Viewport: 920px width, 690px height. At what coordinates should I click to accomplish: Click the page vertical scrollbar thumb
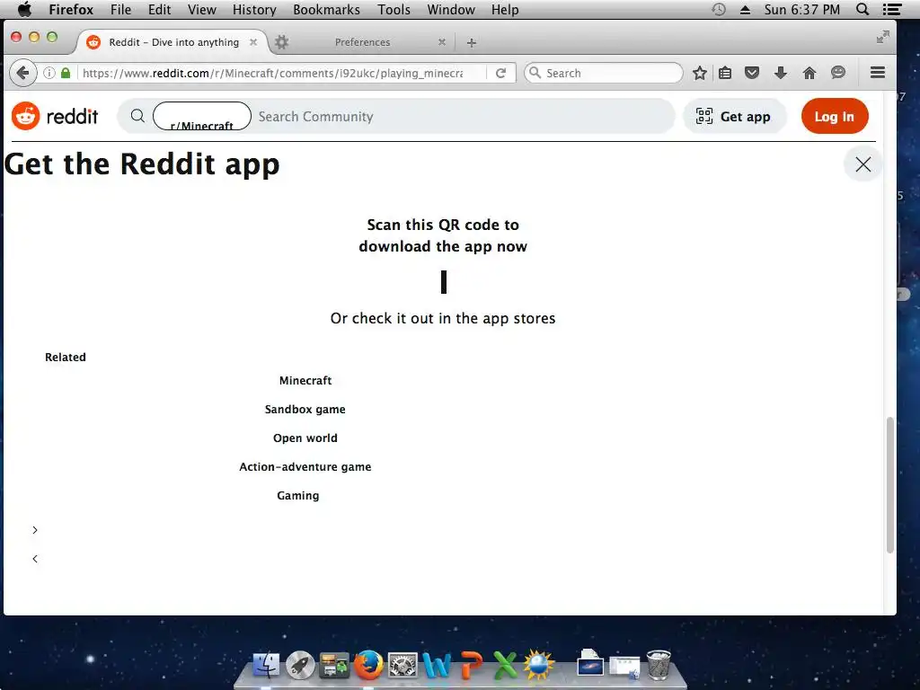coord(889,484)
